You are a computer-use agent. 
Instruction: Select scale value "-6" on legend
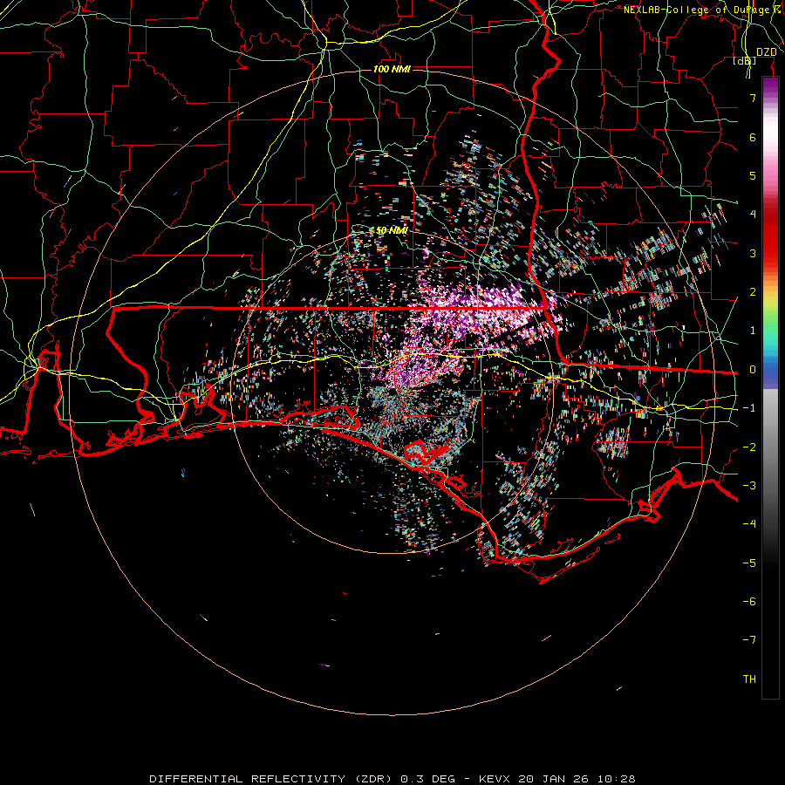tap(749, 602)
